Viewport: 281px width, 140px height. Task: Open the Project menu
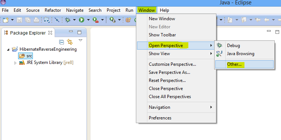[x=113, y=10]
